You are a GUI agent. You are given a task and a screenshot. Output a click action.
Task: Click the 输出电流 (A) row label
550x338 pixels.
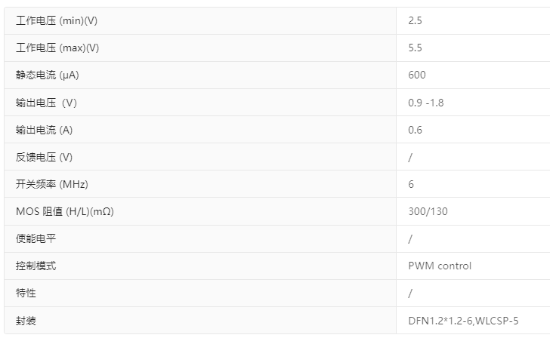(x=44, y=130)
